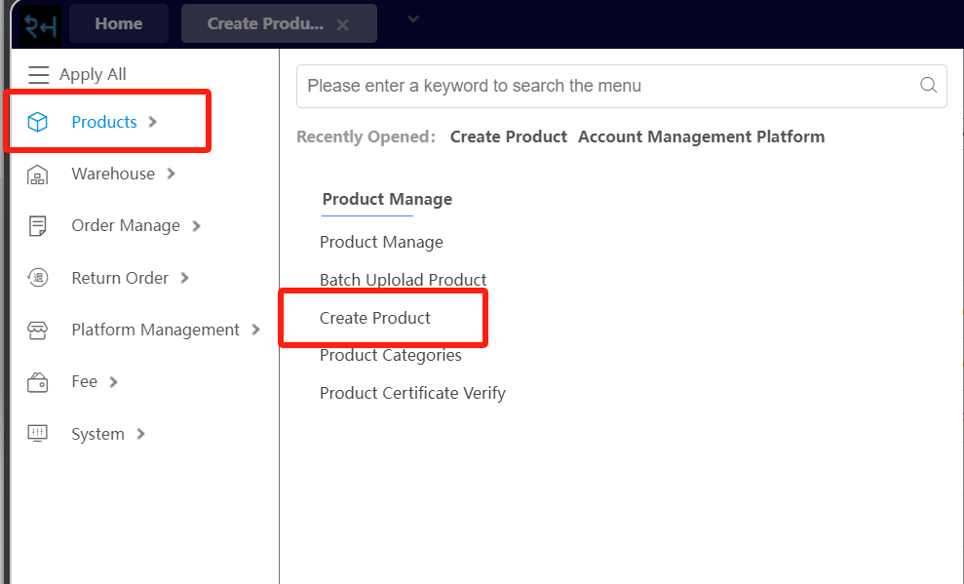This screenshot has width=964, height=584.
Task: Select the Order Manage document icon
Action: pos(37,225)
